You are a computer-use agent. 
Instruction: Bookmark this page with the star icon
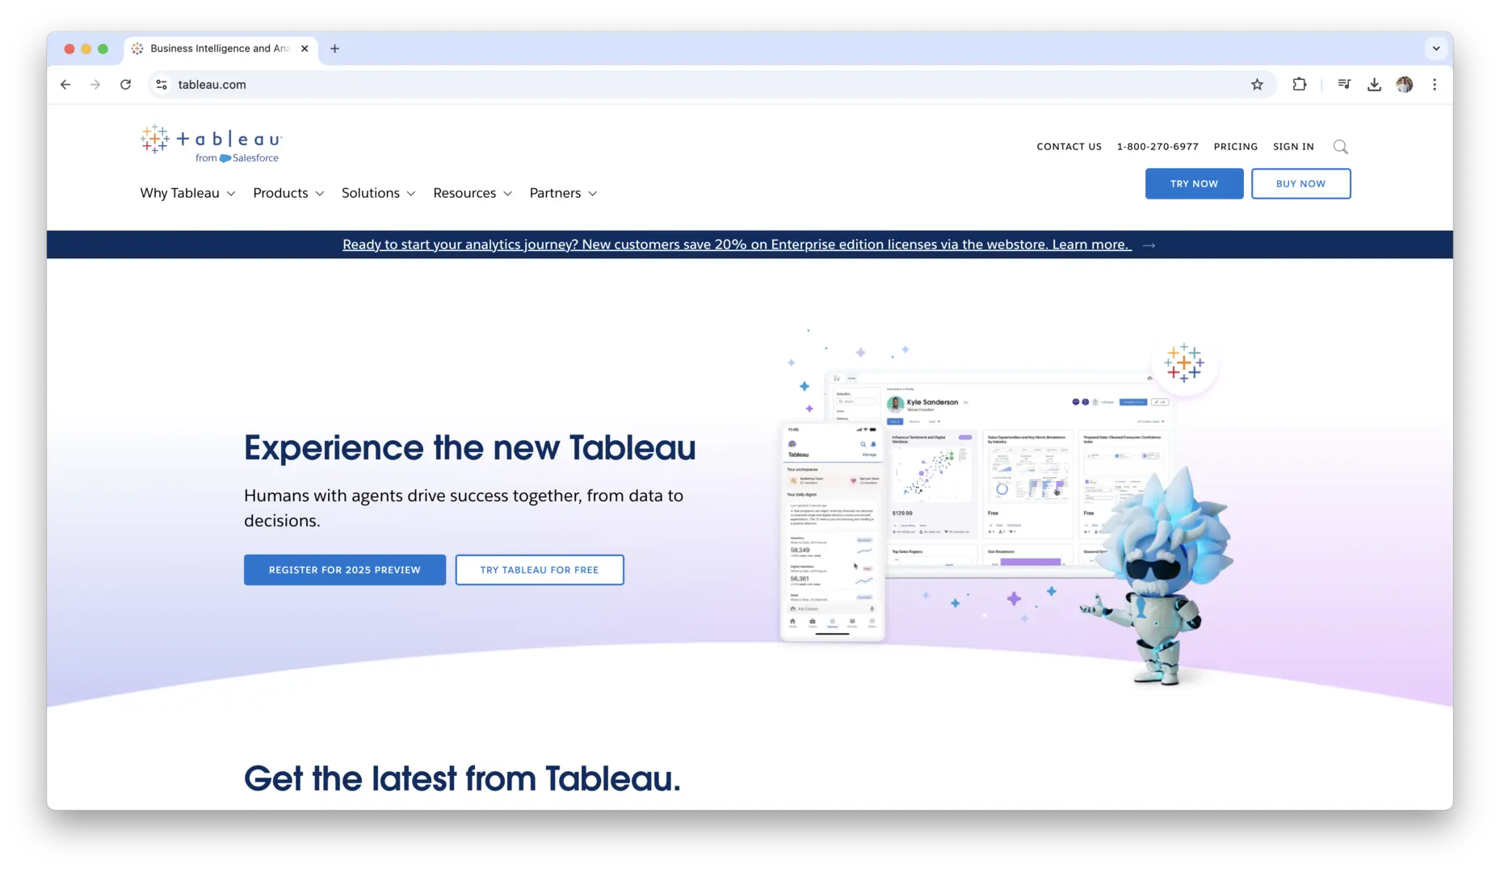pos(1257,84)
